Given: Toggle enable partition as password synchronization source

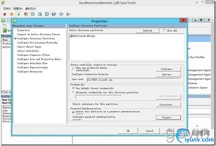Looking at the screenshot, I should click(74, 112).
